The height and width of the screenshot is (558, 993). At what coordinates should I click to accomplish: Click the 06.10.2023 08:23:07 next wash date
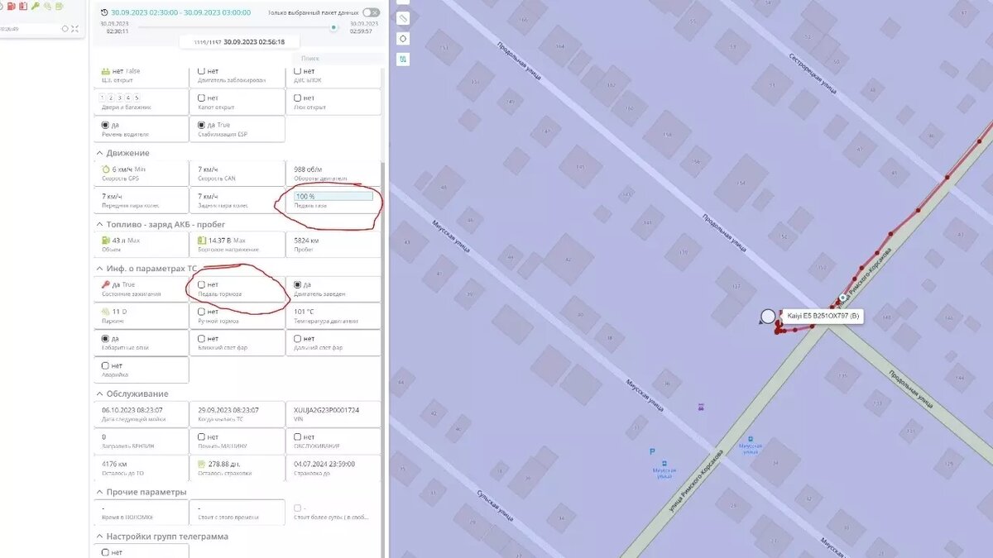coord(132,410)
